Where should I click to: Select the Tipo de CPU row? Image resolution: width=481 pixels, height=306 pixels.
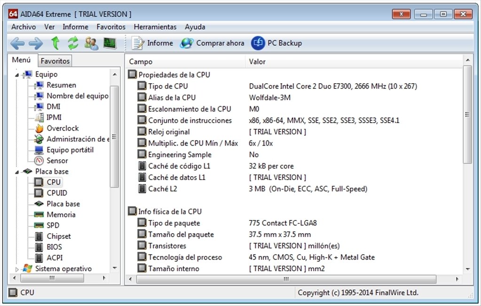(294, 86)
